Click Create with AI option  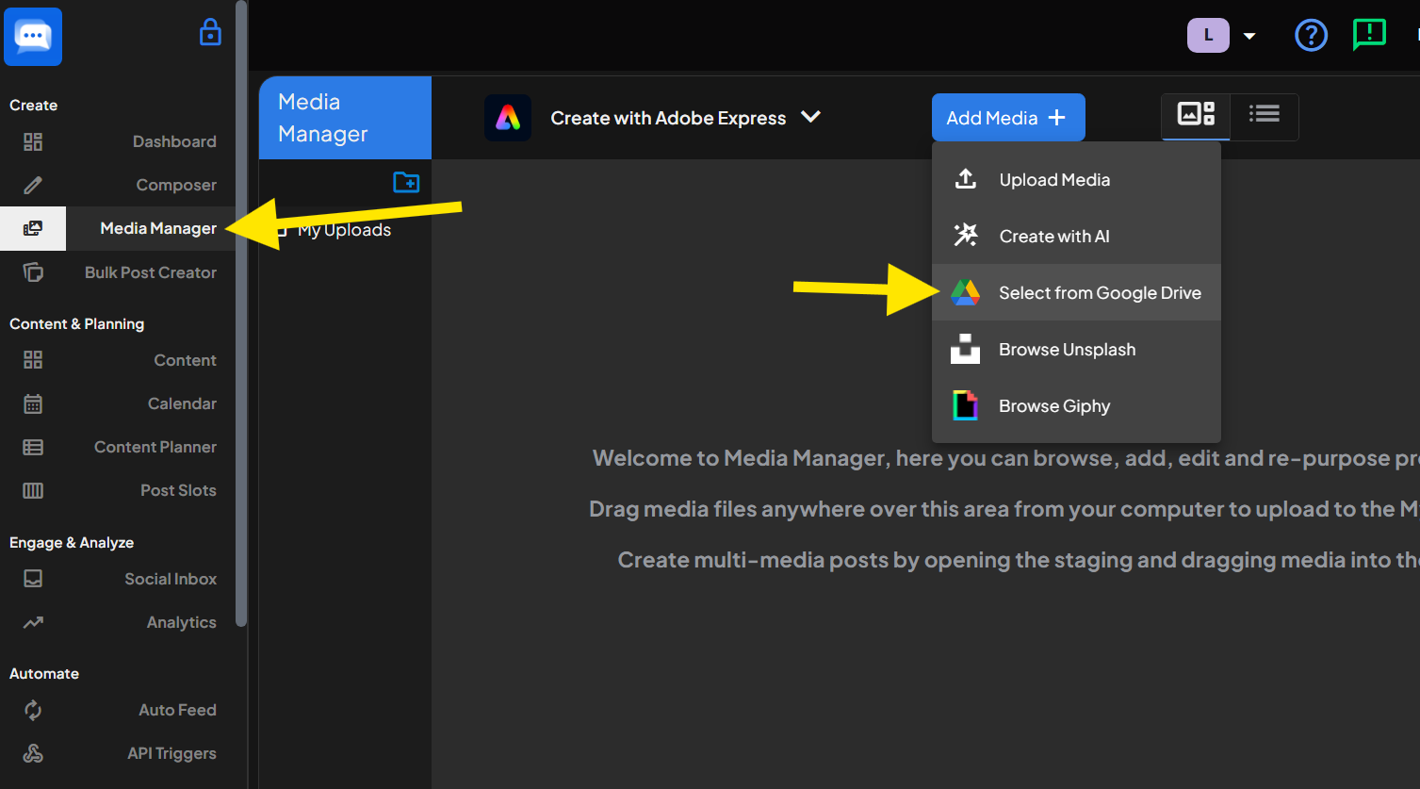pyautogui.click(x=1053, y=237)
